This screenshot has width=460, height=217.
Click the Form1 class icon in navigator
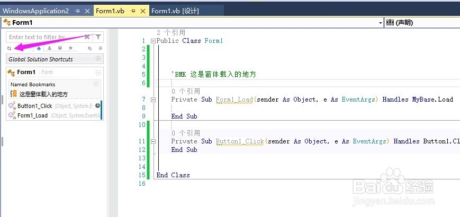[12, 73]
